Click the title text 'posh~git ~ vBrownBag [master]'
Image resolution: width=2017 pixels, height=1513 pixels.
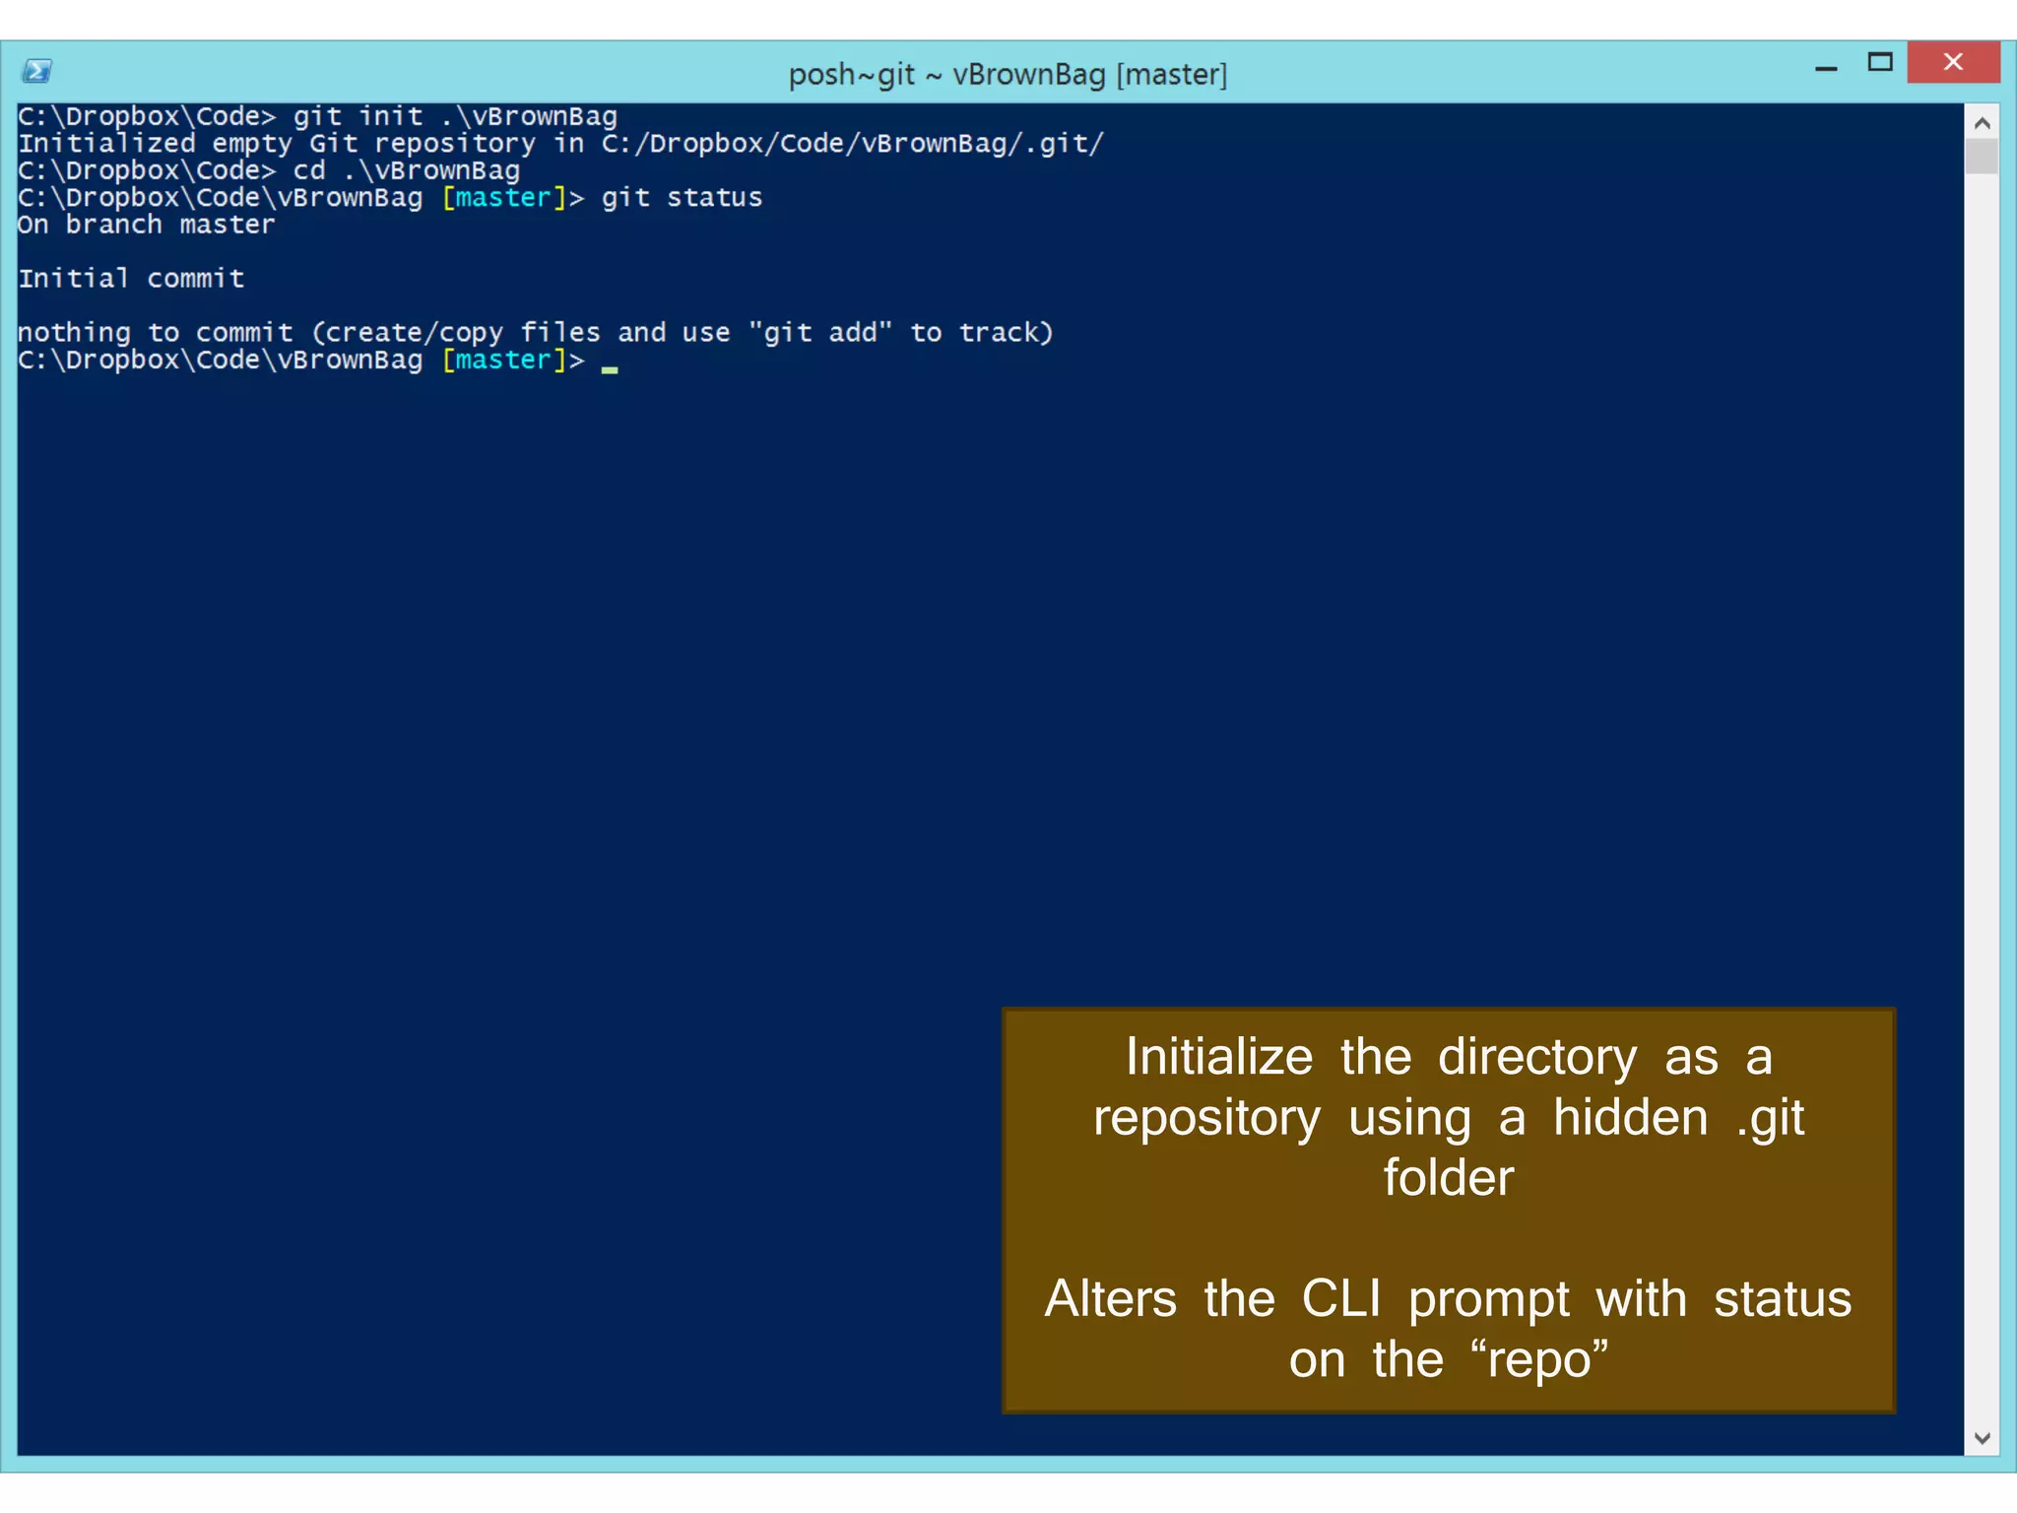coord(1008,74)
